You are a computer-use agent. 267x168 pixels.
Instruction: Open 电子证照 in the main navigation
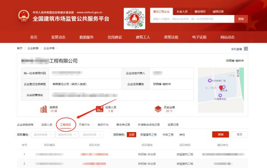(x=199, y=37)
